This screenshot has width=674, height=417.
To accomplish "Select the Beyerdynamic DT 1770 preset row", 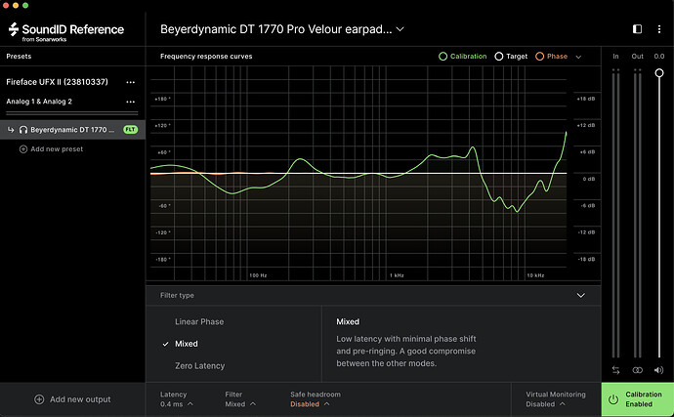I will 72,130.
